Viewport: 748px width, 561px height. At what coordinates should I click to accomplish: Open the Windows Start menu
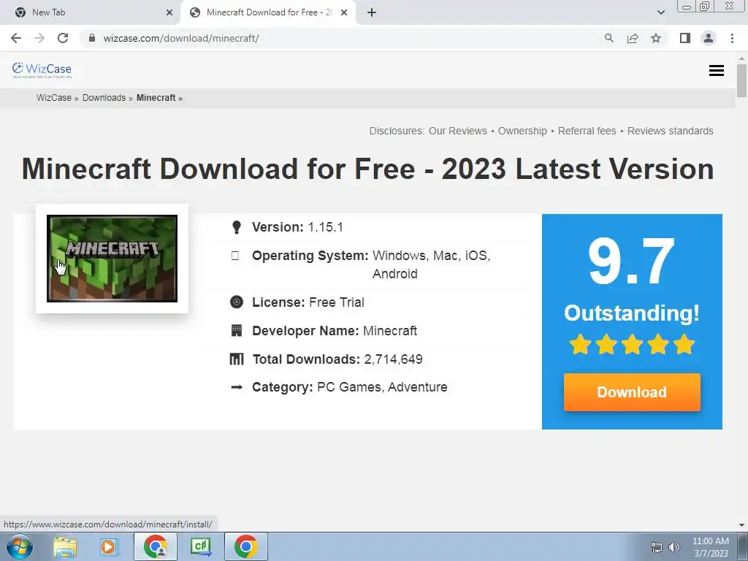(19, 546)
